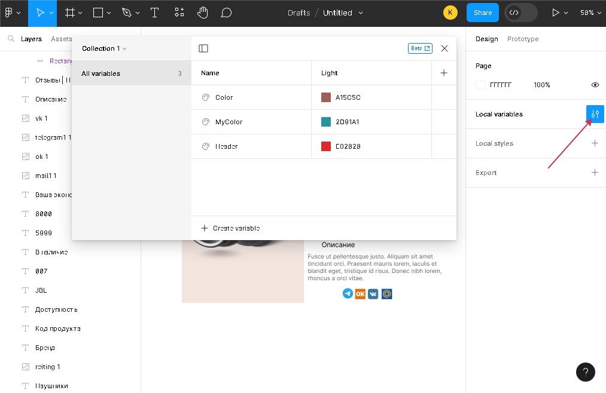Screen dimensions: 606x393
Task: Toggle sidebar icon in variables panel
Action: tap(203, 48)
